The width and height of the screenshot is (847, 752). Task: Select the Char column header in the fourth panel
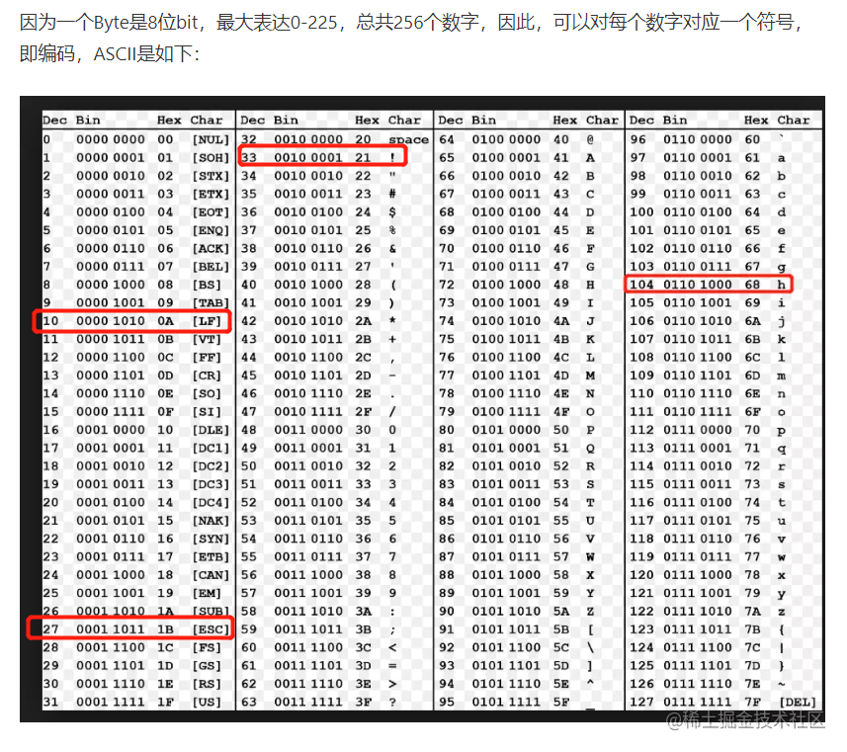tap(794, 120)
